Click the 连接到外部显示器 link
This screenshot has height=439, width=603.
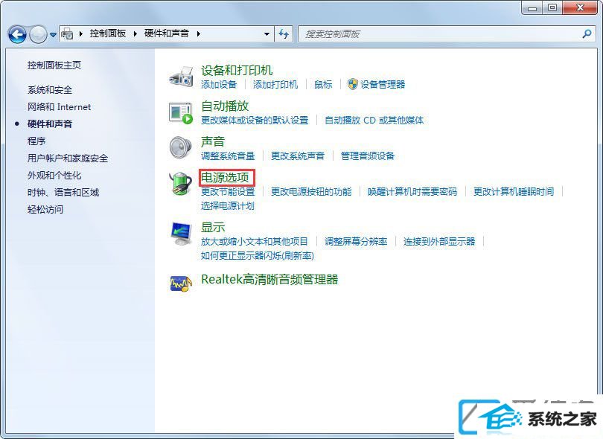pos(439,241)
